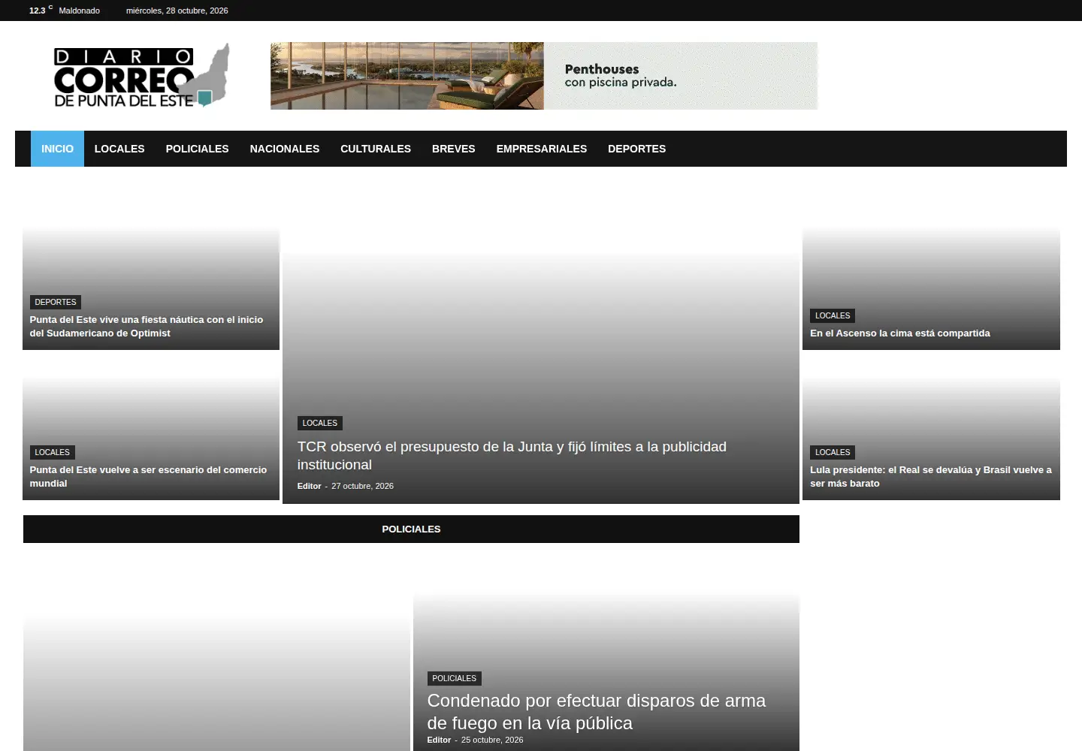Open the Penthouses con piscina privada banner ad
Viewport: 1082px width, 751px height.
[x=544, y=76]
